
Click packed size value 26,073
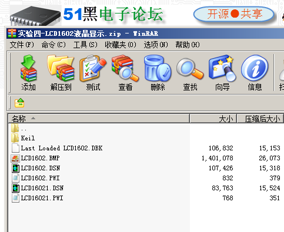(269, 158)
